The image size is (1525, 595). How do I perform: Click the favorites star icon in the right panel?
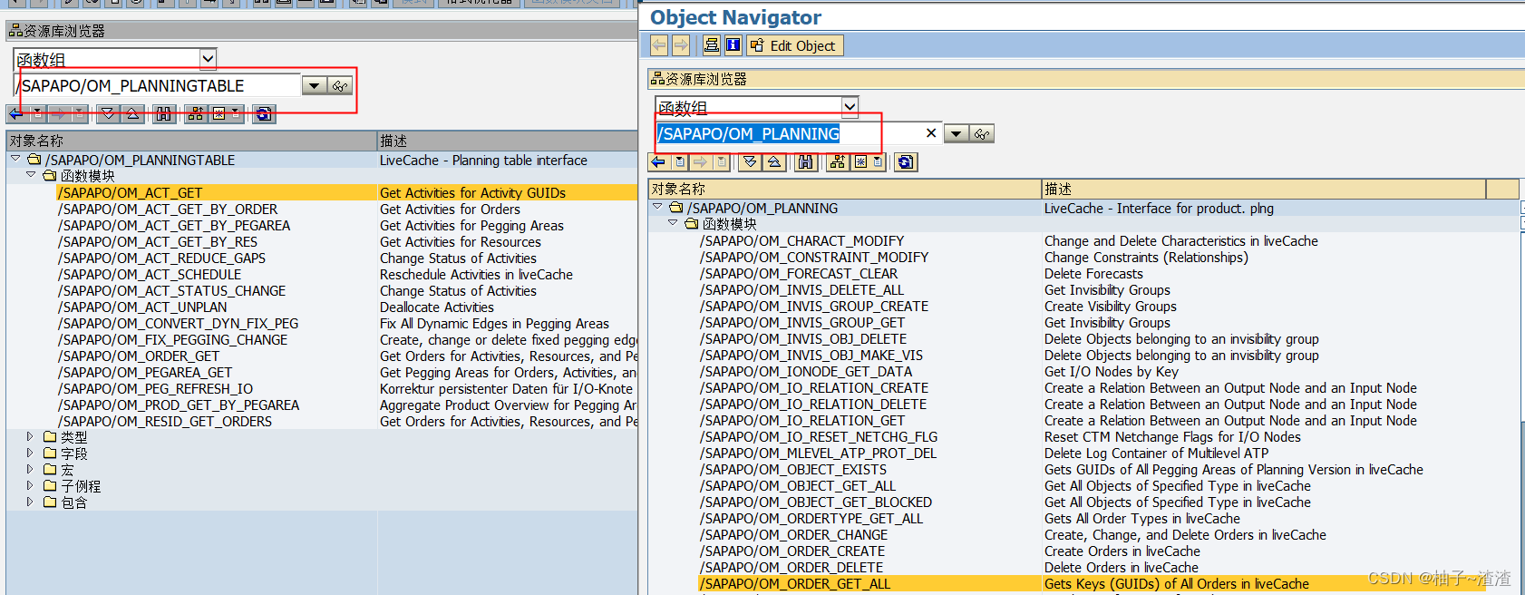click(860, 162)
